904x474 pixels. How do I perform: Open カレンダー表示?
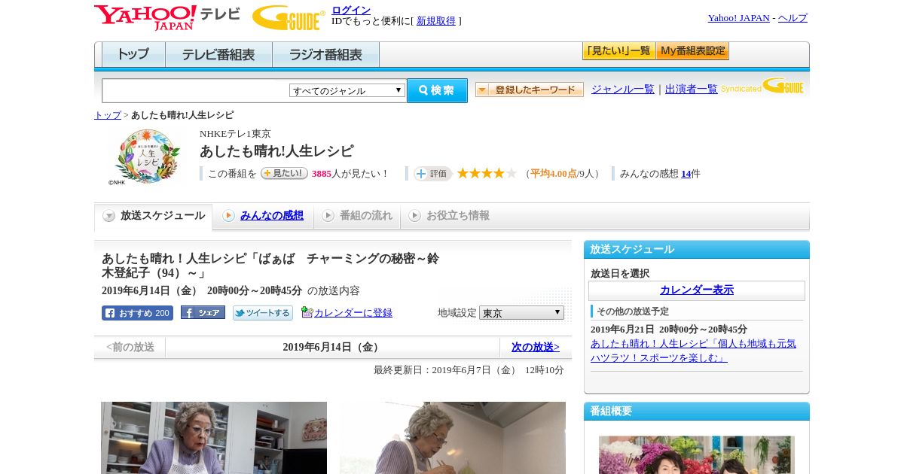click(697, 290)
